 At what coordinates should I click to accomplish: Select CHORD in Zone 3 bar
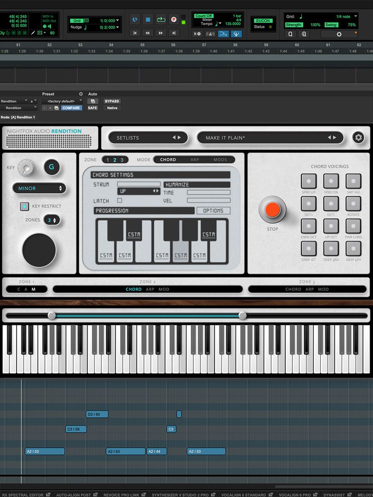point(293,289)
